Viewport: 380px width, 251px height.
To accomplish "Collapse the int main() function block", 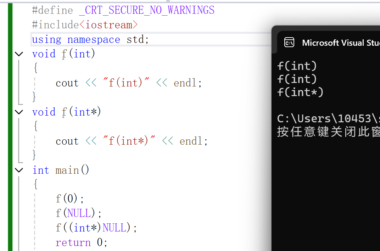I will (x=19, y=170).
